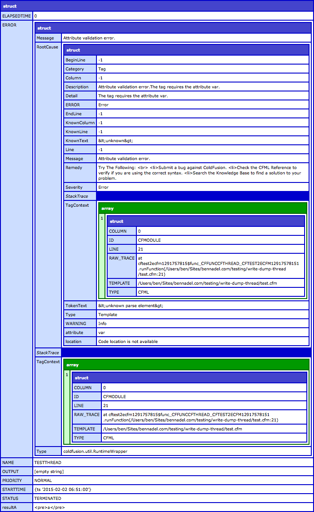Select the timestamp {ts '2015-02-02 06:51:00'}
Viewport: 314px width, 512px height.
click(x=63, y=490)
